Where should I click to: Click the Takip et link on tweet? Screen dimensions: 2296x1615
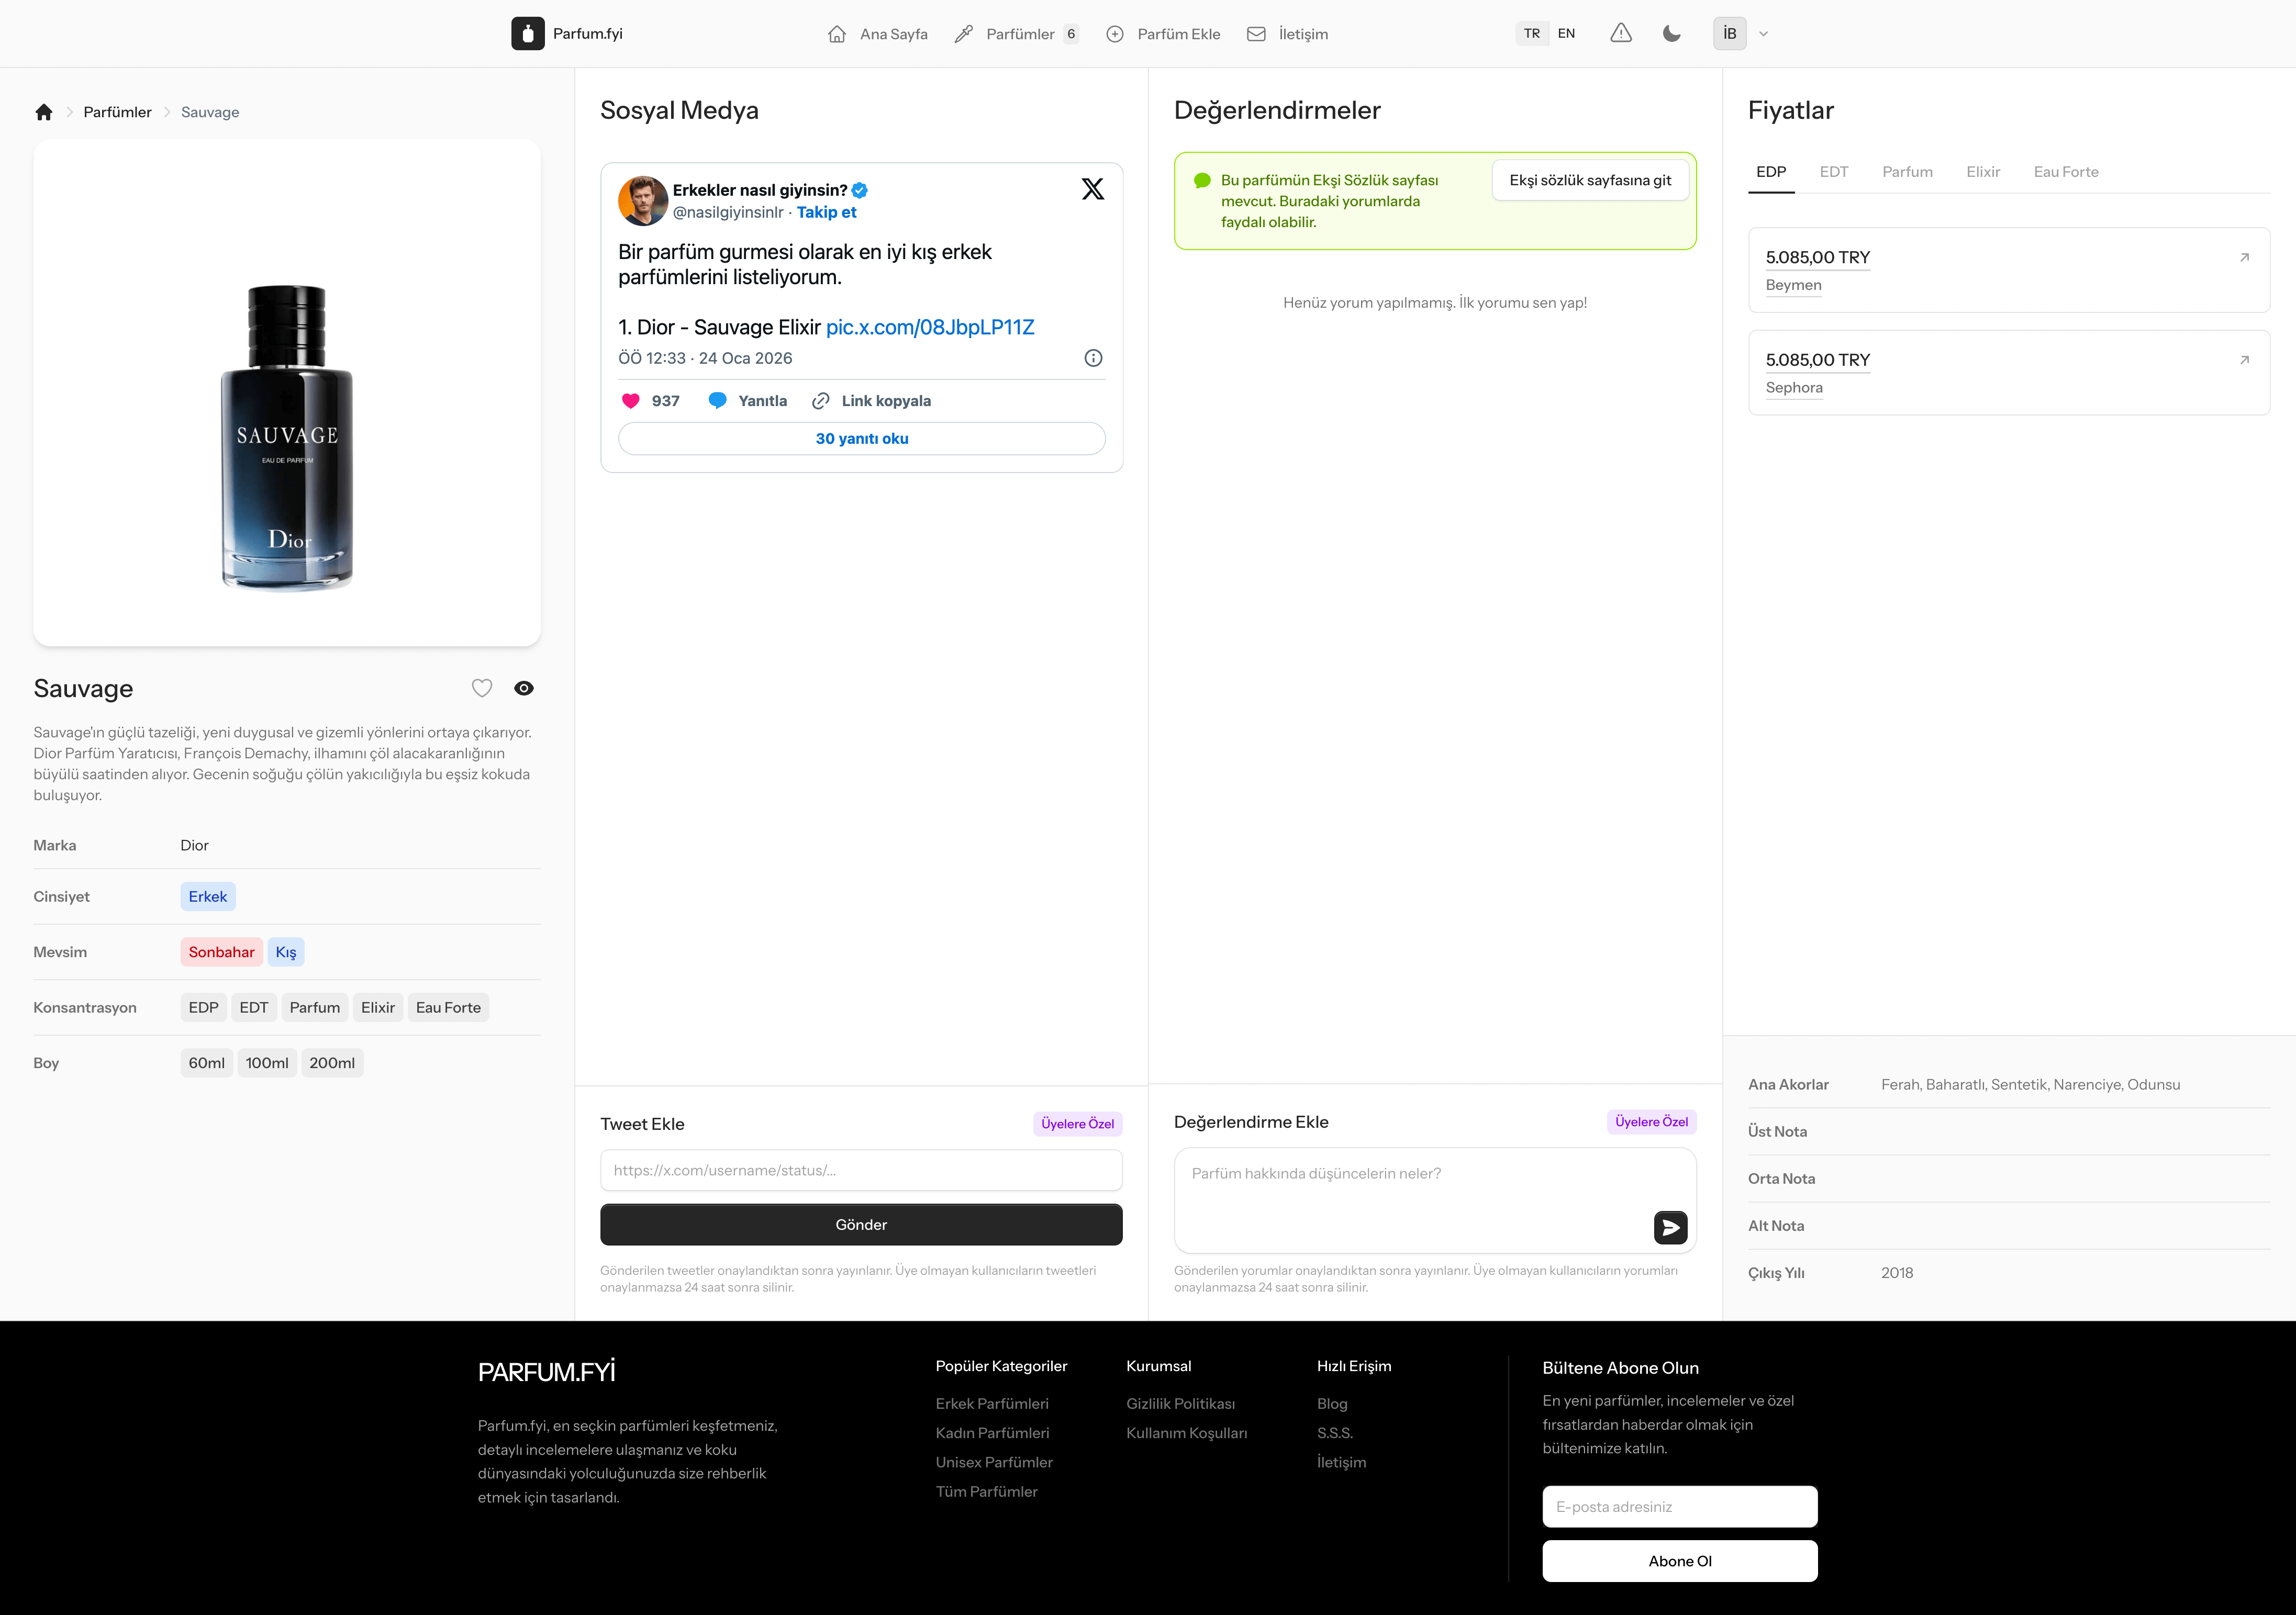tap(826, 212)
